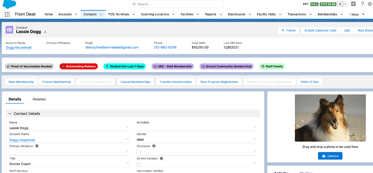The height and width of the screenshot is (173, 373).
Task: Click the New Membership button
Action: (21, 82)
